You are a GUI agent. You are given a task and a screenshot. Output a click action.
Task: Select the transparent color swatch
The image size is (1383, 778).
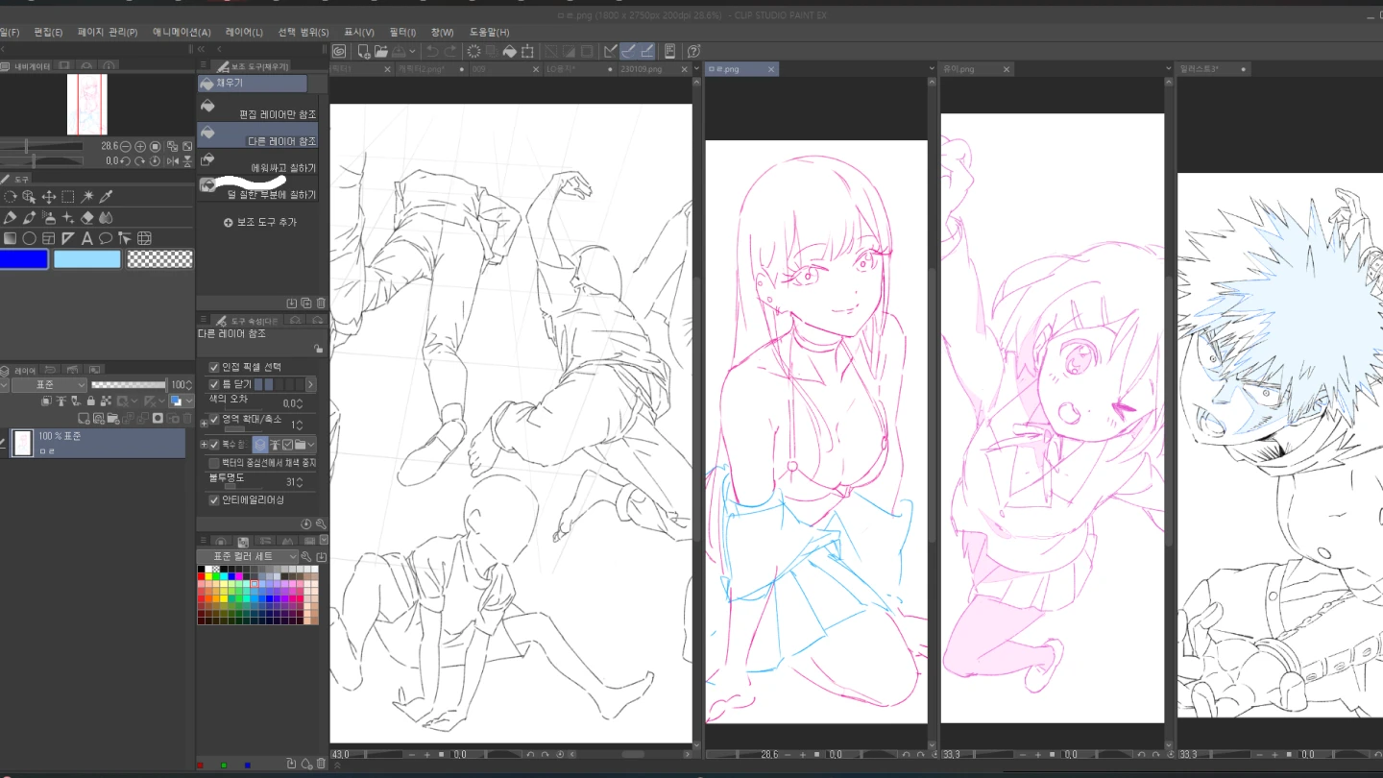tap(160, 259)
